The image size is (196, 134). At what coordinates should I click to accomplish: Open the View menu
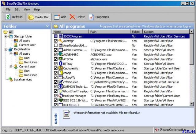(27, 9)
